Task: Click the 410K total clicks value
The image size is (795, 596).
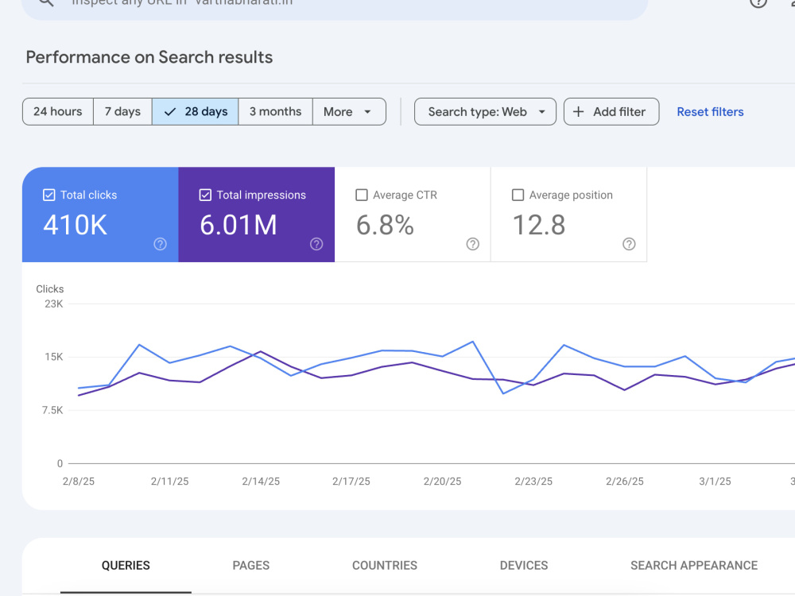Action: (75, 225)
